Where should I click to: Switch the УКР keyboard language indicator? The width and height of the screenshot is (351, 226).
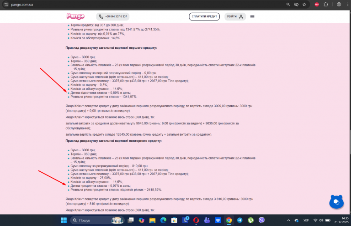pyautogui.click(x=306, y=221)
